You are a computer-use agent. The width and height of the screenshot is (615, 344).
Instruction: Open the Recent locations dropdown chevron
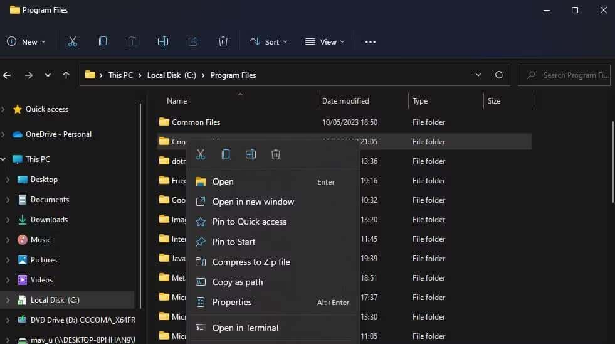click(48, 75)
